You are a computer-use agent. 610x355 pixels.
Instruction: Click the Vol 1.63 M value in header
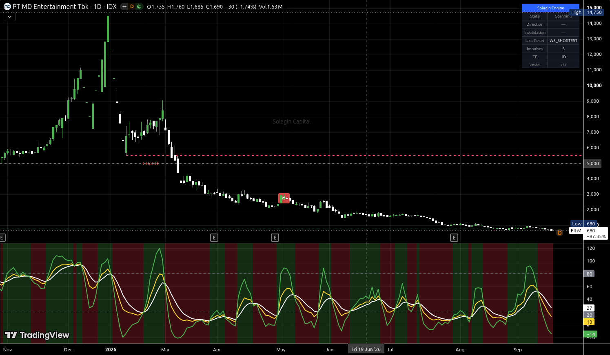[271, 7]
